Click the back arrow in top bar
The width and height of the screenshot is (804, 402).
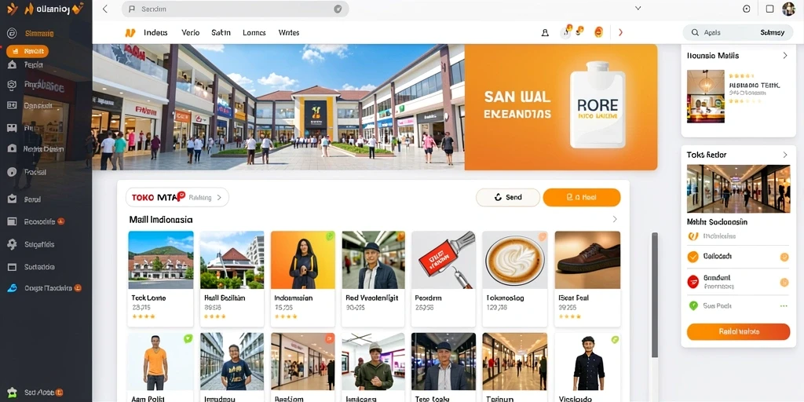click(105, 9)
